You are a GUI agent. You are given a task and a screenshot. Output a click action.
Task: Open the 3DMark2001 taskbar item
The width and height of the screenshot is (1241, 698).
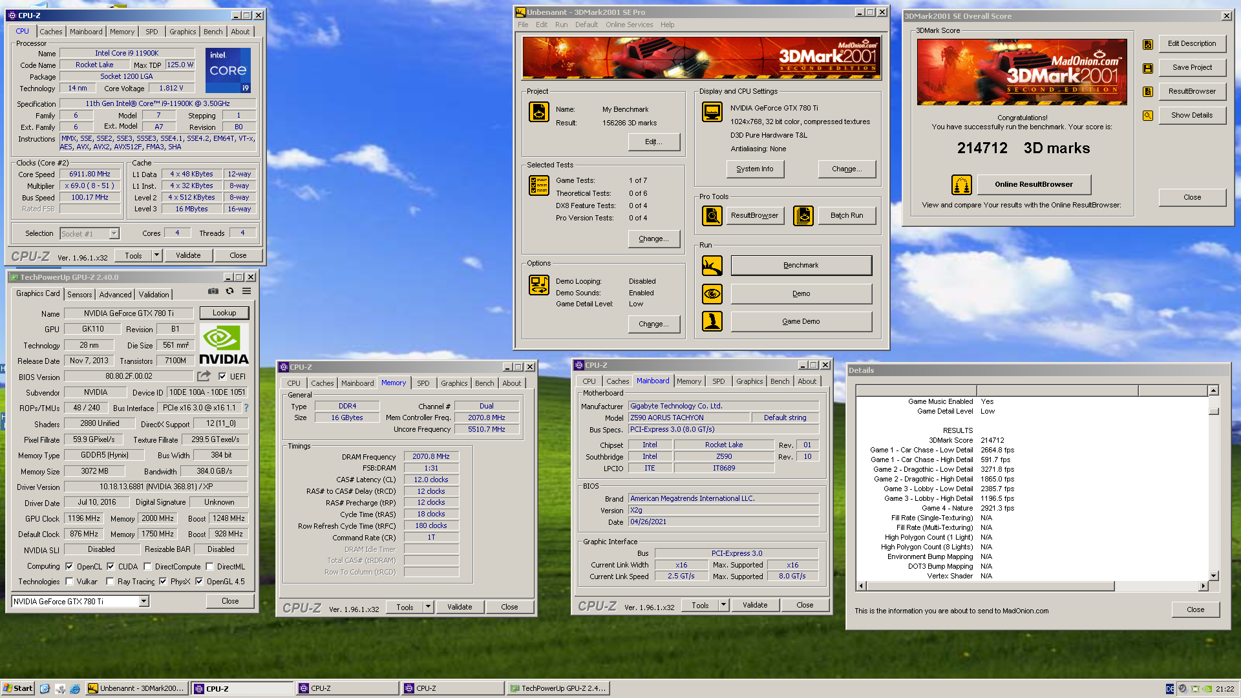[x=137, y=688]
